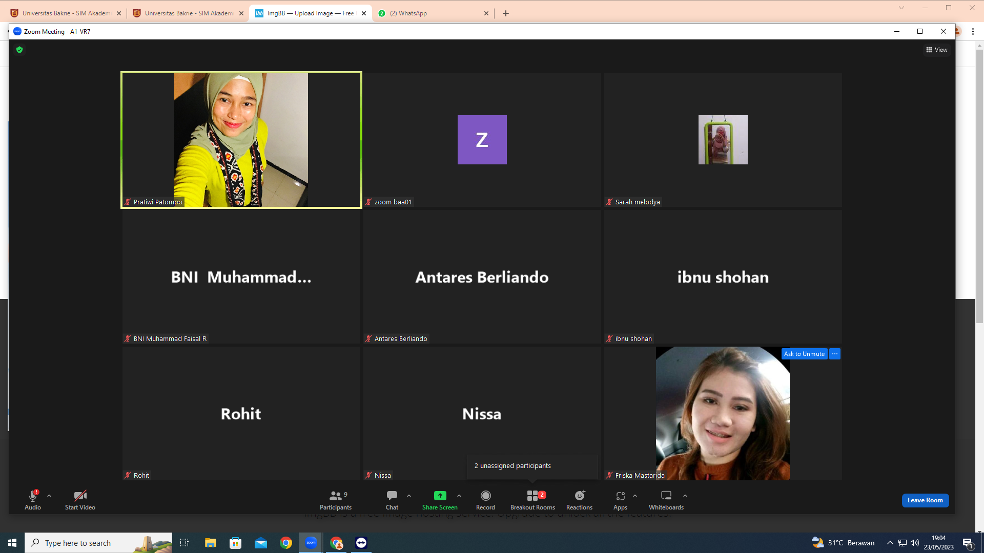This screenshot has height=553, width=984.
Task: Open the weather 31°C Berawan widget
Action: (843, 543)
